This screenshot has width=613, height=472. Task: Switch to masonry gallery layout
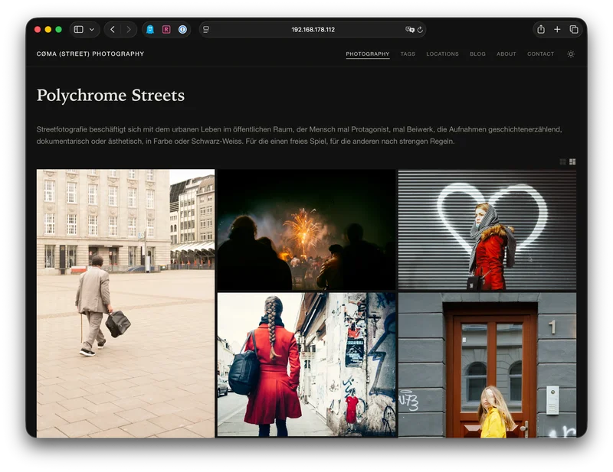tap(572, 161)
